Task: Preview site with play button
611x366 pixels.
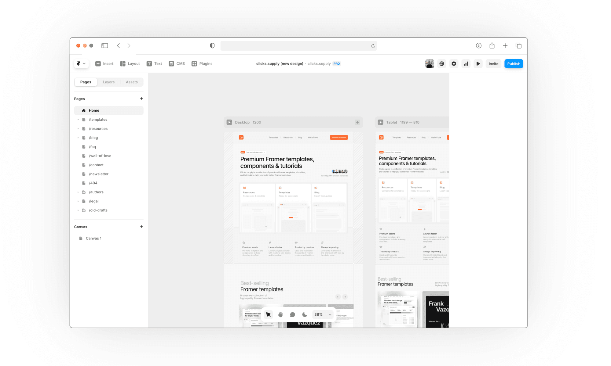Action: (478, 64)
